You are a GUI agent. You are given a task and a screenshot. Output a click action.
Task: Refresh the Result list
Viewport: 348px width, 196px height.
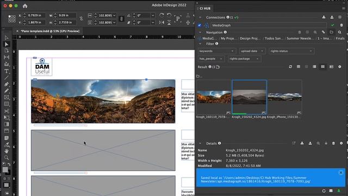290,66
